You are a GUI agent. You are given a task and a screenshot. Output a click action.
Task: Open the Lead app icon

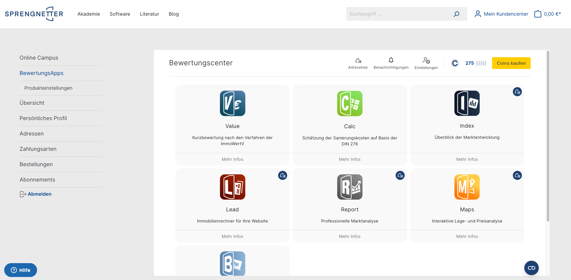tap(232, 187)
